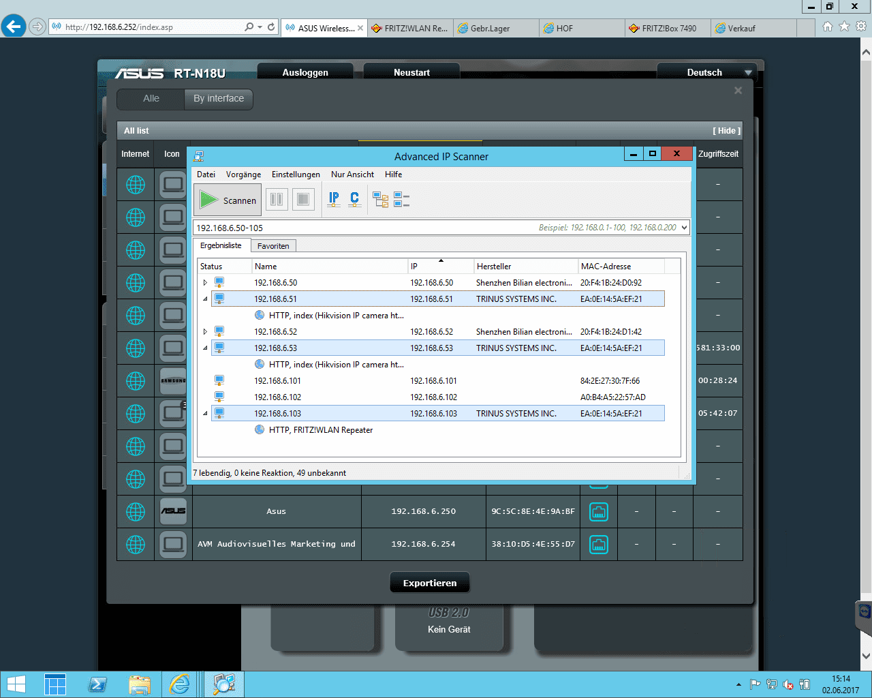872x698 pixels.
Task: Open the Deutsch language dropdown
Action: tap(707, 72)
